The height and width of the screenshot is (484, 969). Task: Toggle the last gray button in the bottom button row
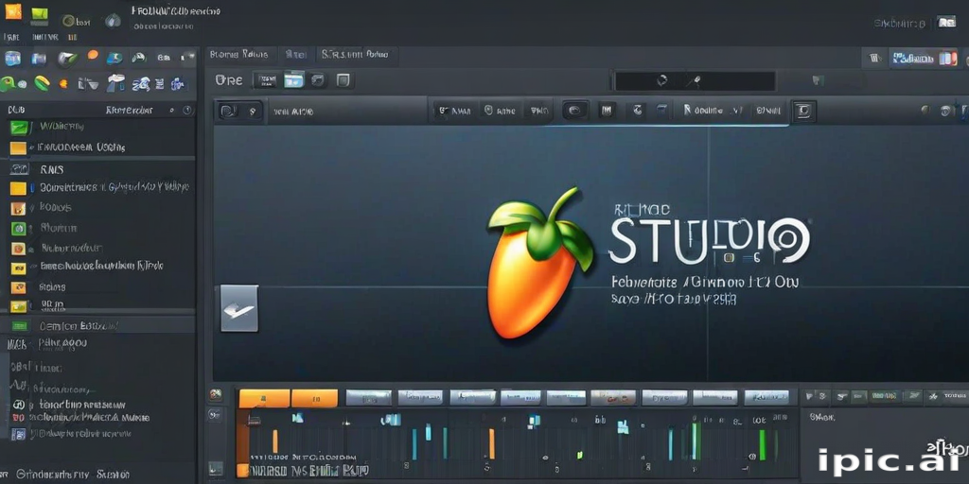766,397
